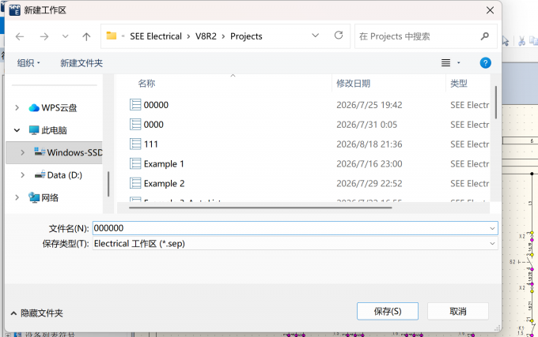This screenshot has height=337, width=538.
Task: Select Windows-SSD drive
Action: click(x=68, y=152)
